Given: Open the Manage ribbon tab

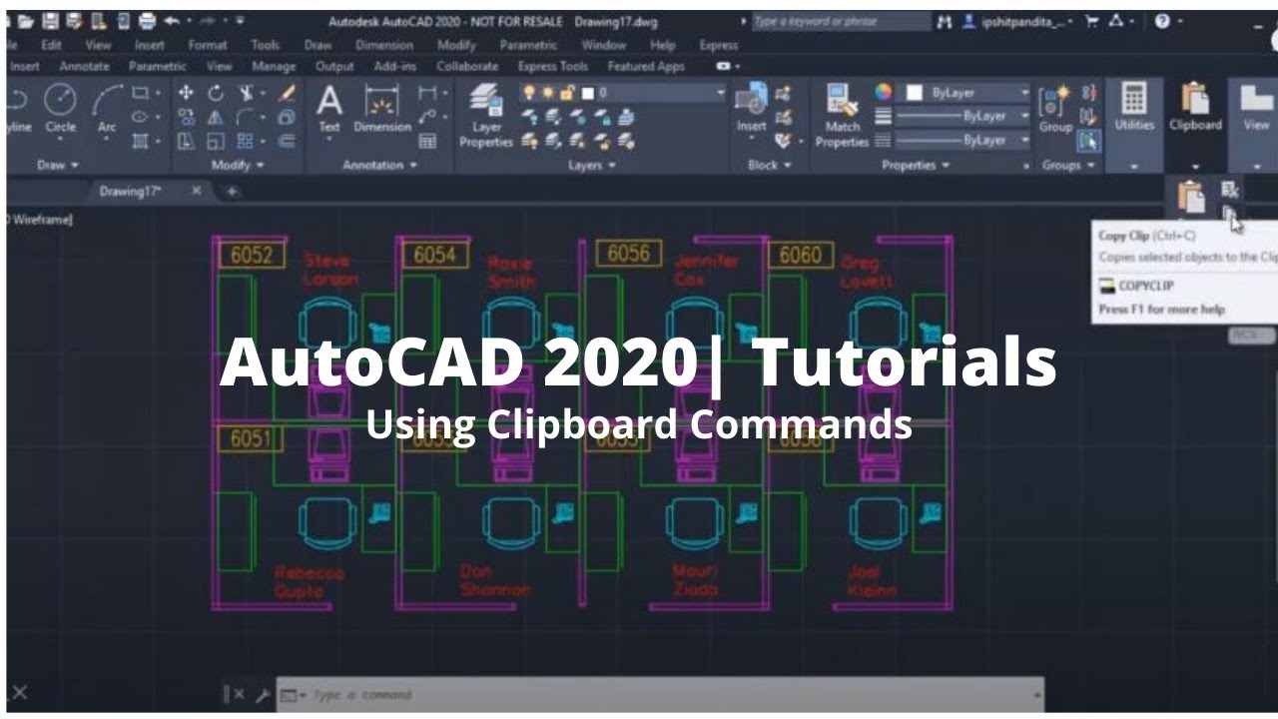Looking at the screenshot, I should coord(274,67).
